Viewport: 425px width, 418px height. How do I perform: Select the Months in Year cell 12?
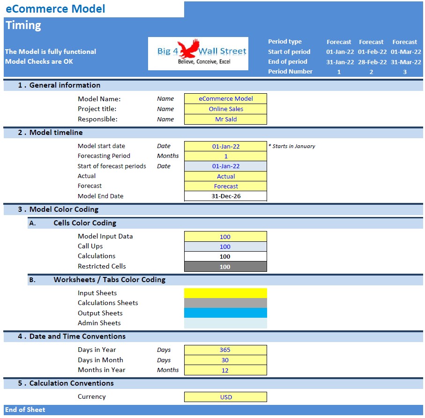pos(225,370)
